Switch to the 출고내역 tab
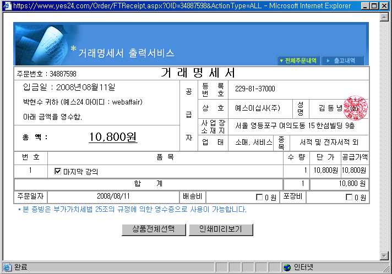Screen dimensions: 392x274 click(x=342, y=61)
